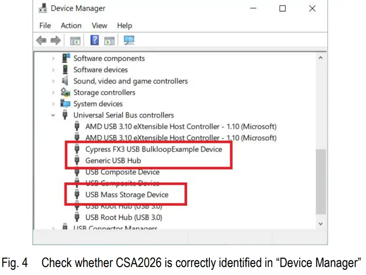Click the Sound, video and game controllers speaker icon

point(65,81)
